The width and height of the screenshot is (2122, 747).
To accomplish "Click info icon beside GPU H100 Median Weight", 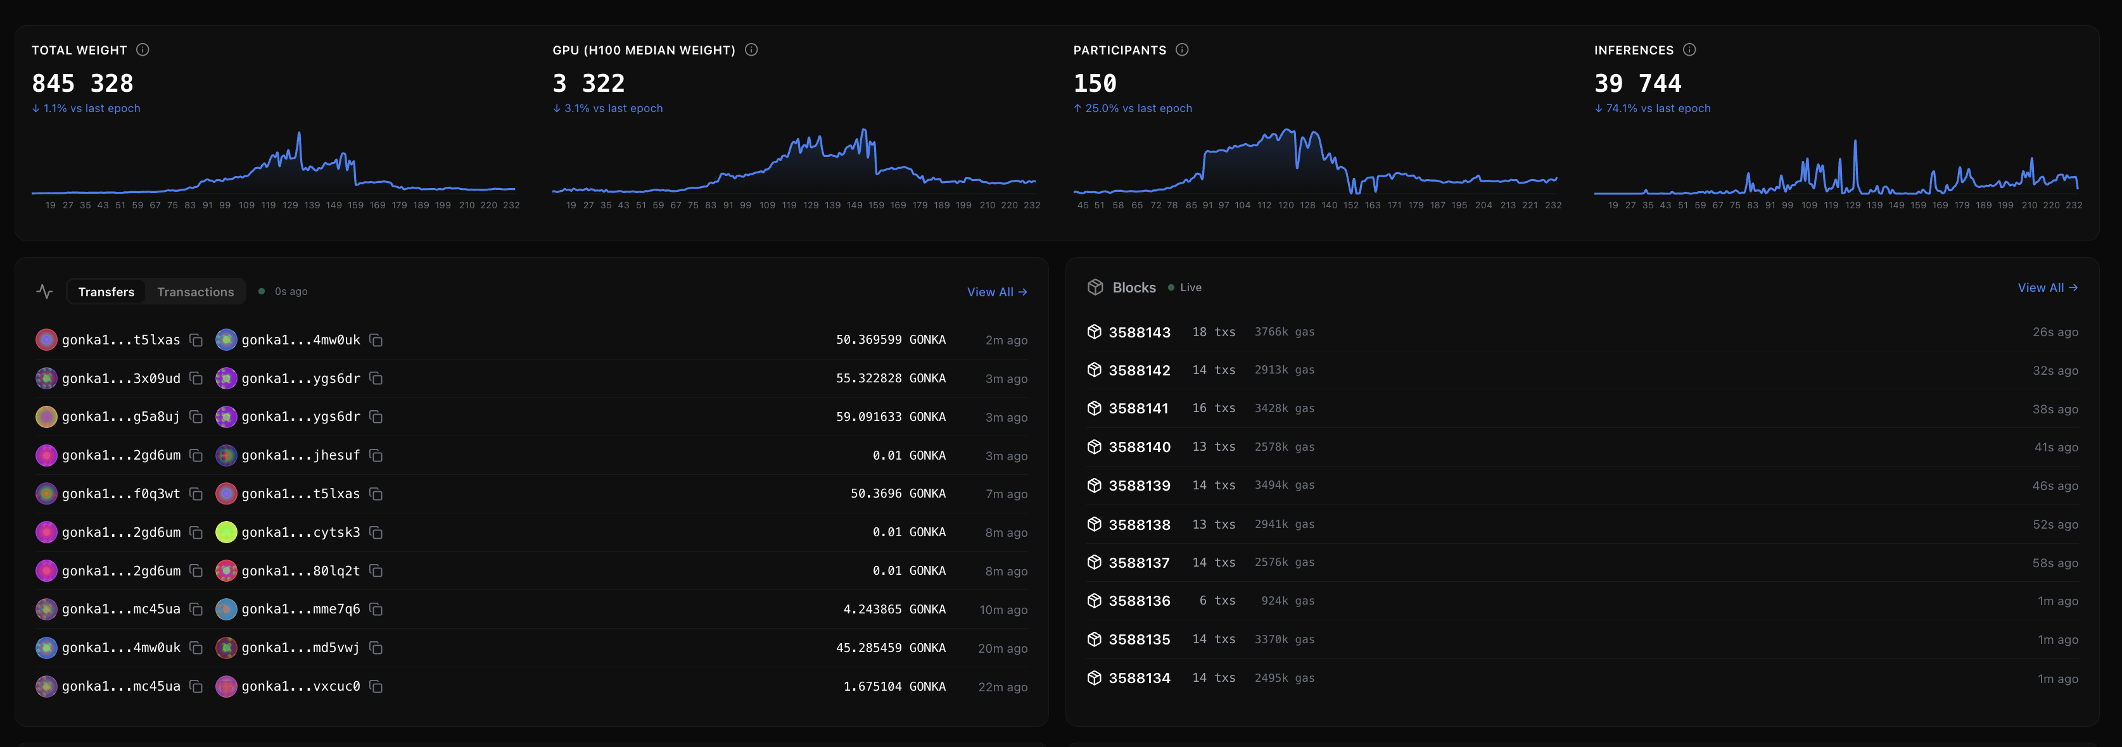I will click(x=751, y=49).
